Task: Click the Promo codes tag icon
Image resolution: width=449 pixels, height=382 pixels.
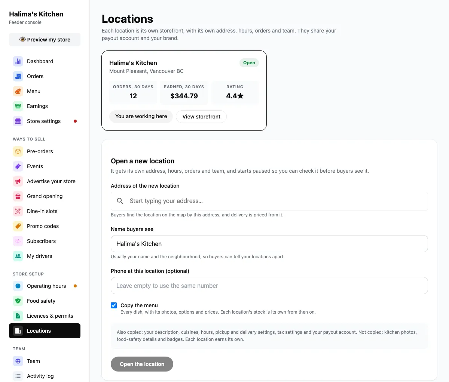Action: (x=18, y=226)
